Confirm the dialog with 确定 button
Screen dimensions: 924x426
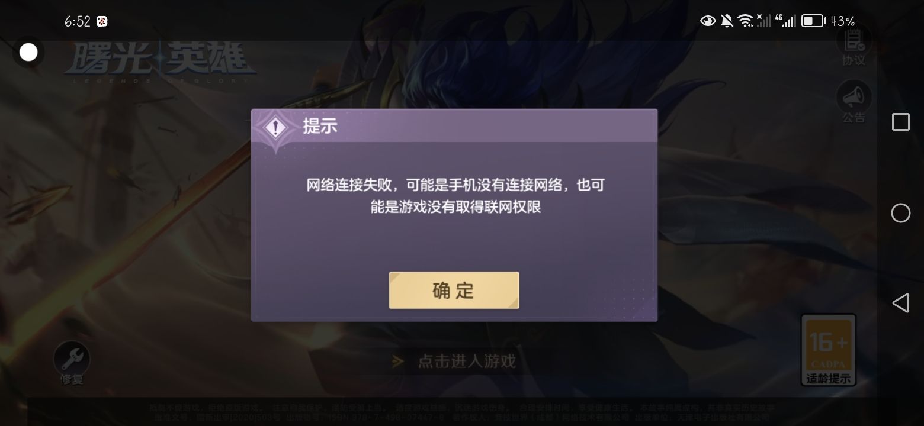click(x=454, y=291)
